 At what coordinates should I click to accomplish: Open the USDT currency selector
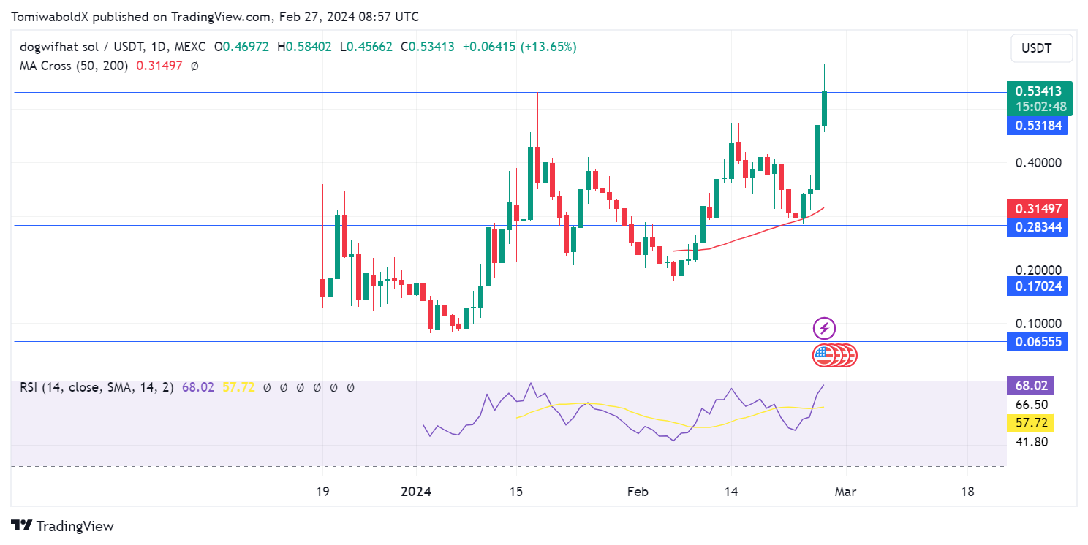1041,47
